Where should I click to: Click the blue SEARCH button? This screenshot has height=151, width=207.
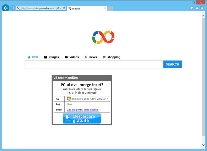172,64
